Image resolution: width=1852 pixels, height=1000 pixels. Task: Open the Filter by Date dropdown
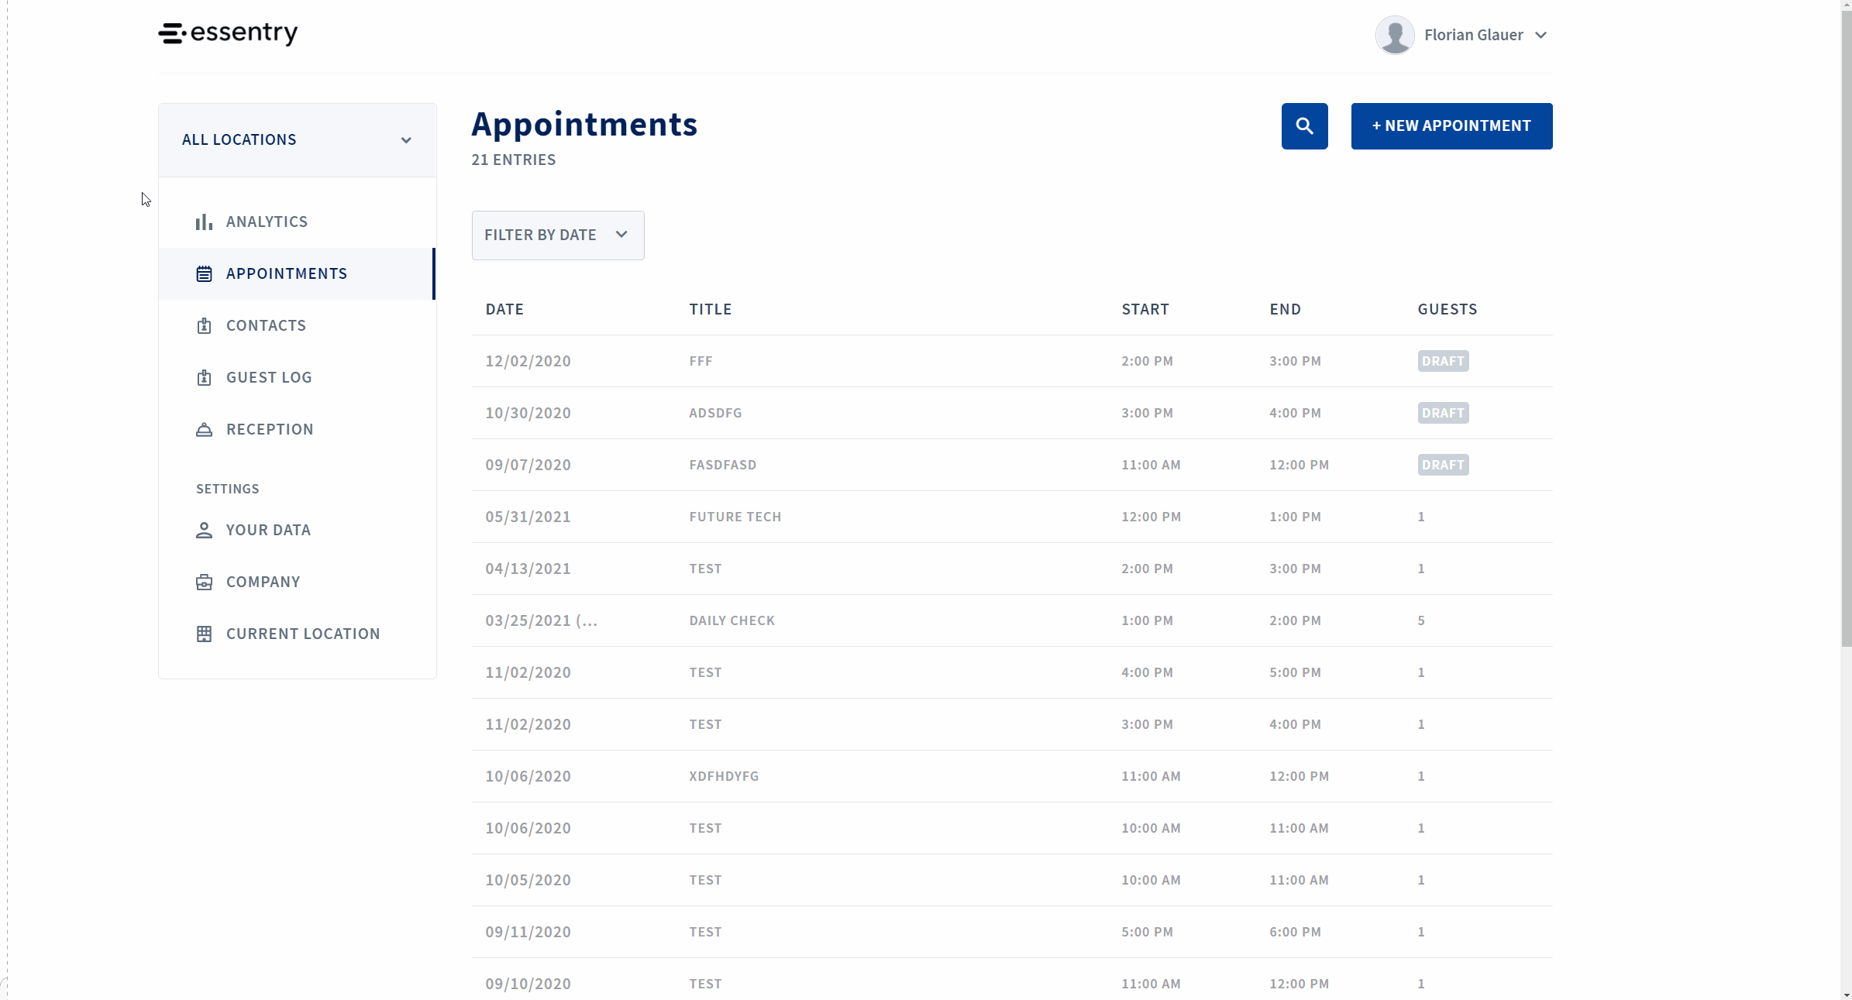pos(558,235)
